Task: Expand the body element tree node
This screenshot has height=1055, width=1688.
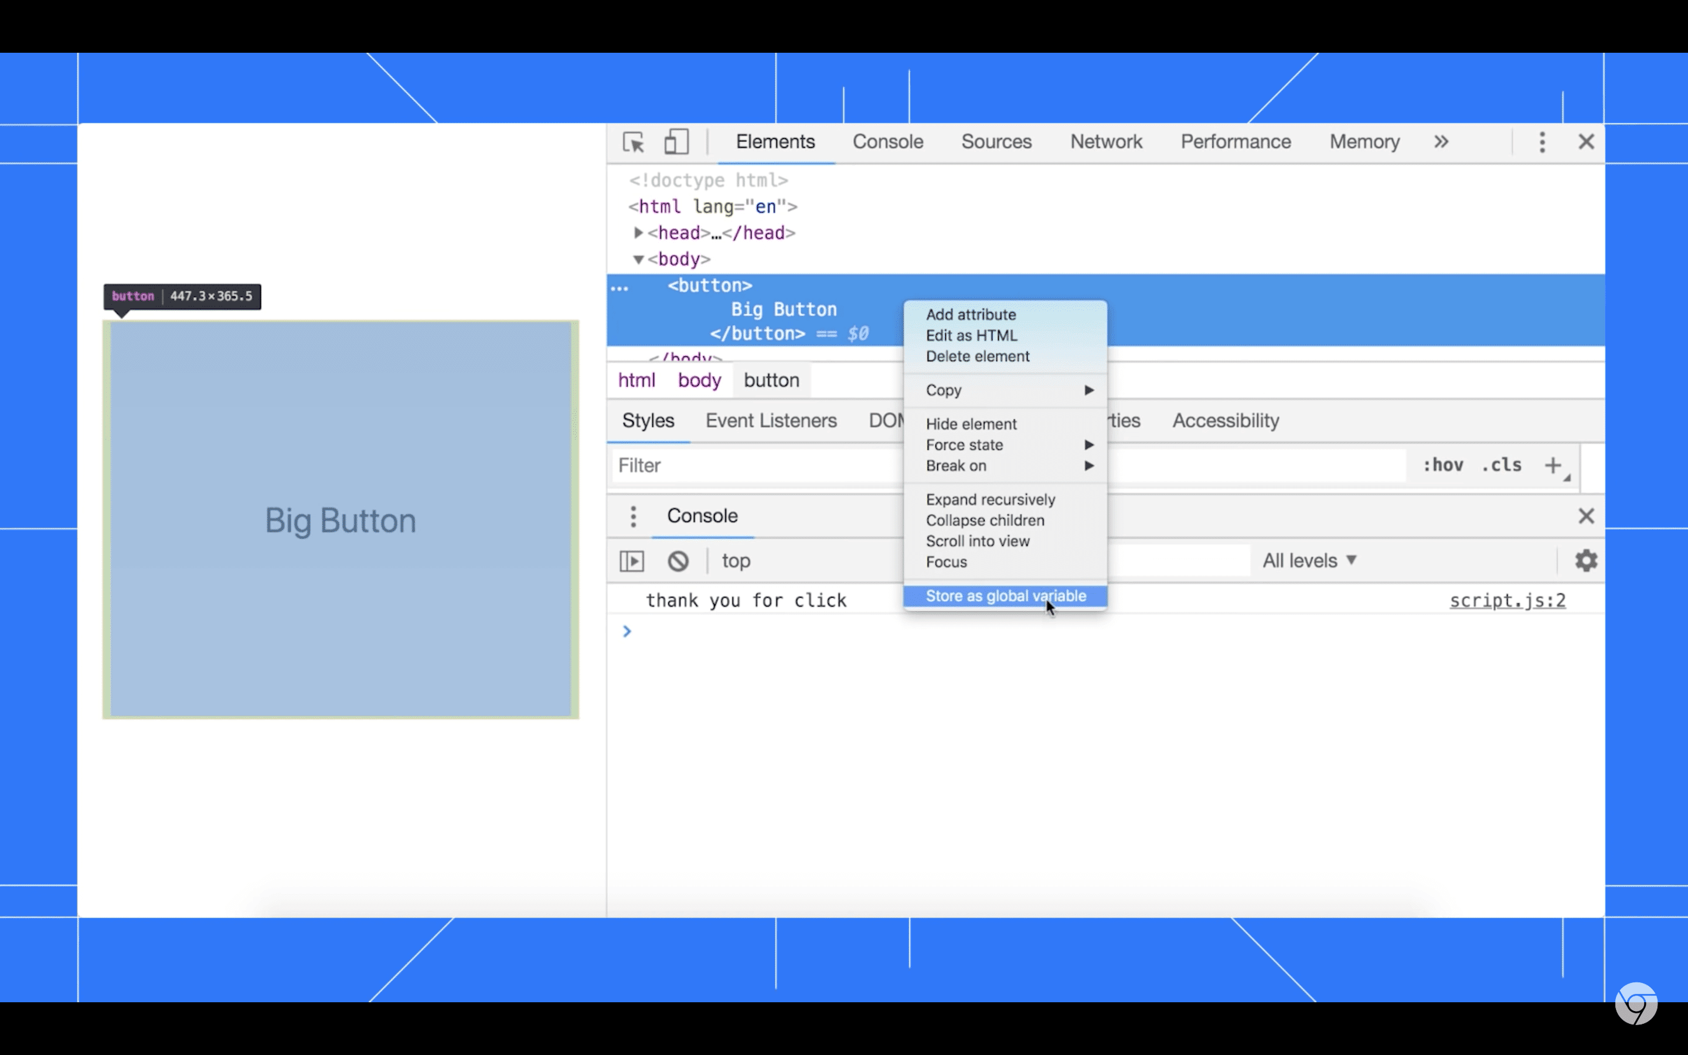Action: click(637, 259)
